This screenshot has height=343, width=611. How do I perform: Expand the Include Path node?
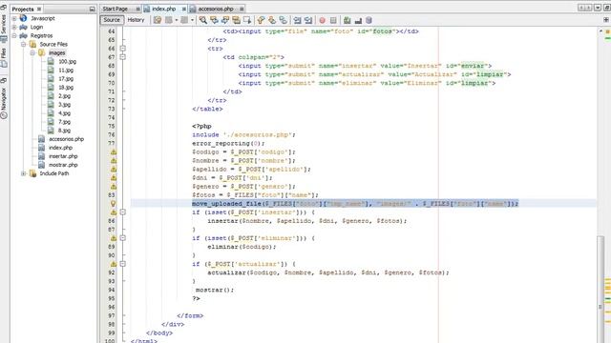(24, 173)
